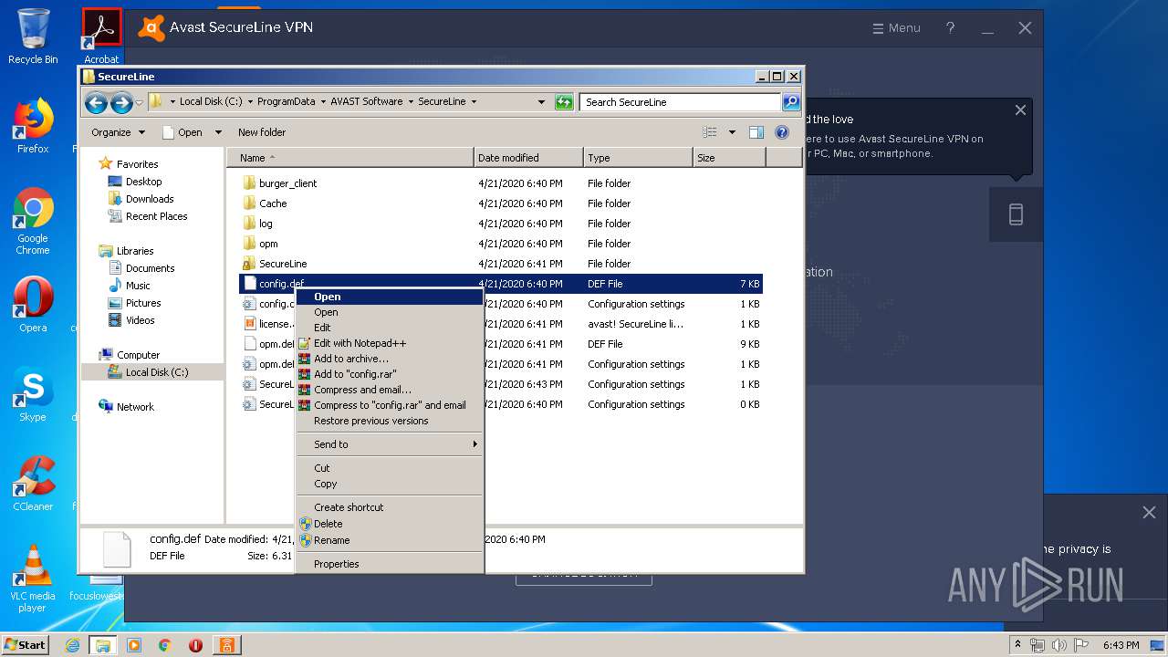
Task: Select the opm folder
Action: pyautogui.click(x=260, y=244)
